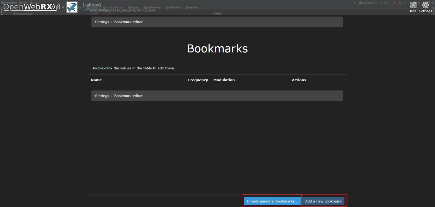435x207 pixels.
Task: Click the [Callsign] receiver name
Action: [92, 5]
